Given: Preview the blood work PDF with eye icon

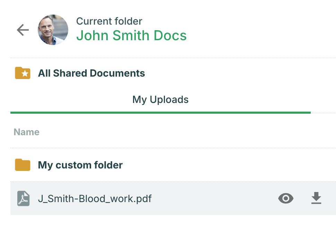Looking at the screenshot, I should coord(286,198).
